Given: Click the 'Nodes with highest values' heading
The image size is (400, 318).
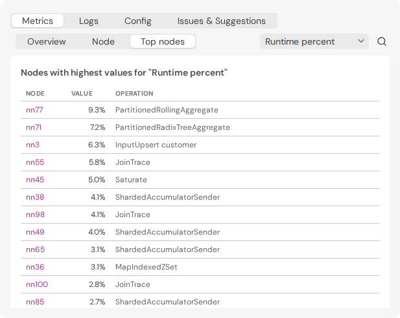Looking at the screenshot, I should point(124,73).
